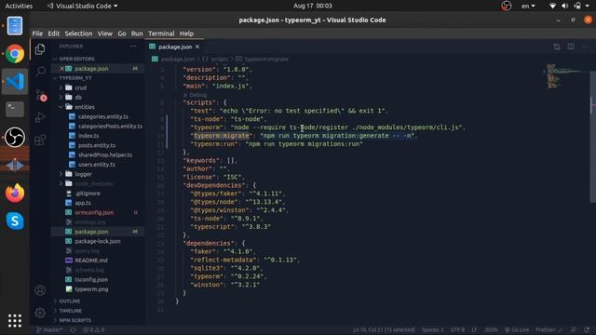Screen dimensions: 596x335
Task: Expand the Outline section
Action: (x=70, y=301)
